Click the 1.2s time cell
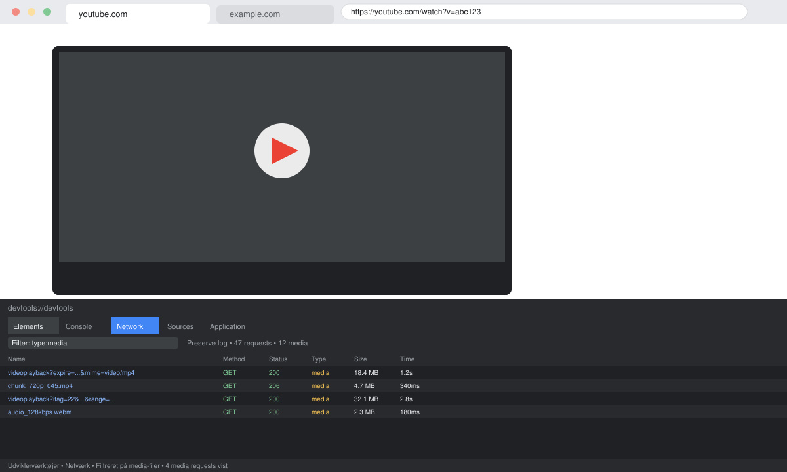 tap(406, 372)
